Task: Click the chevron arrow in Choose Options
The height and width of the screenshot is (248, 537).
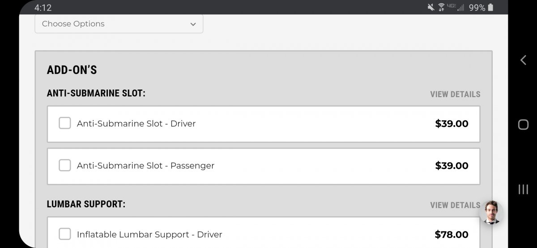Action: click(193, 24)
